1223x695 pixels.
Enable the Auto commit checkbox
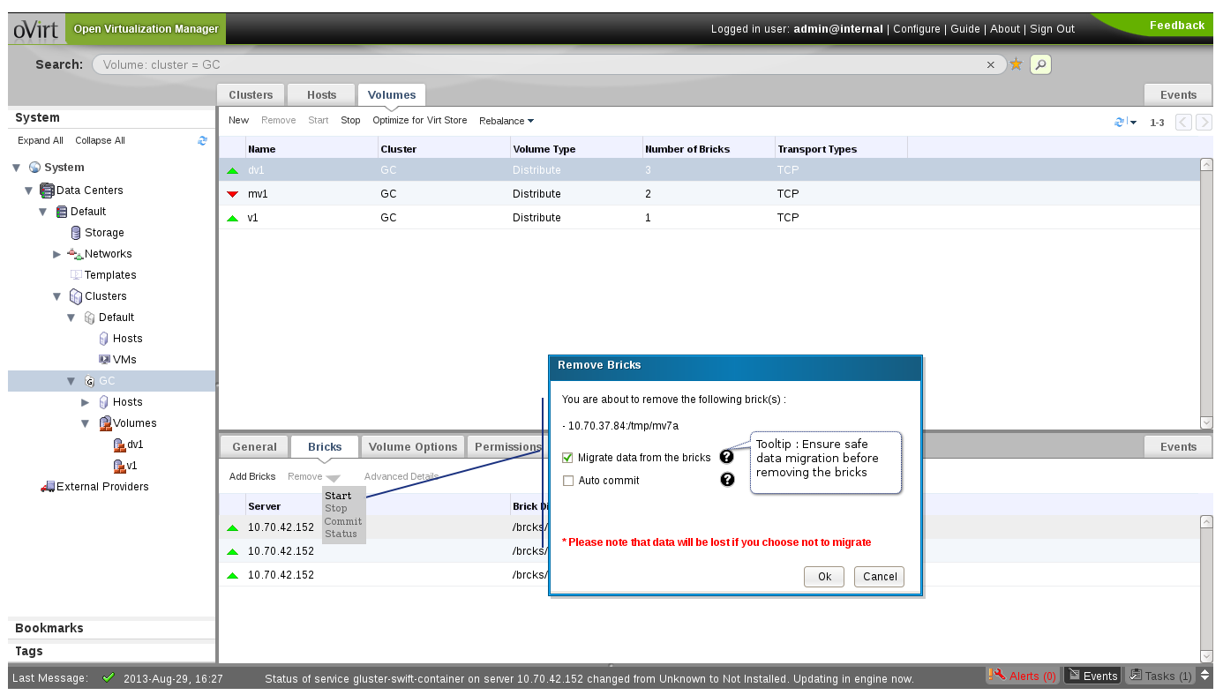[x=568, y=481]
